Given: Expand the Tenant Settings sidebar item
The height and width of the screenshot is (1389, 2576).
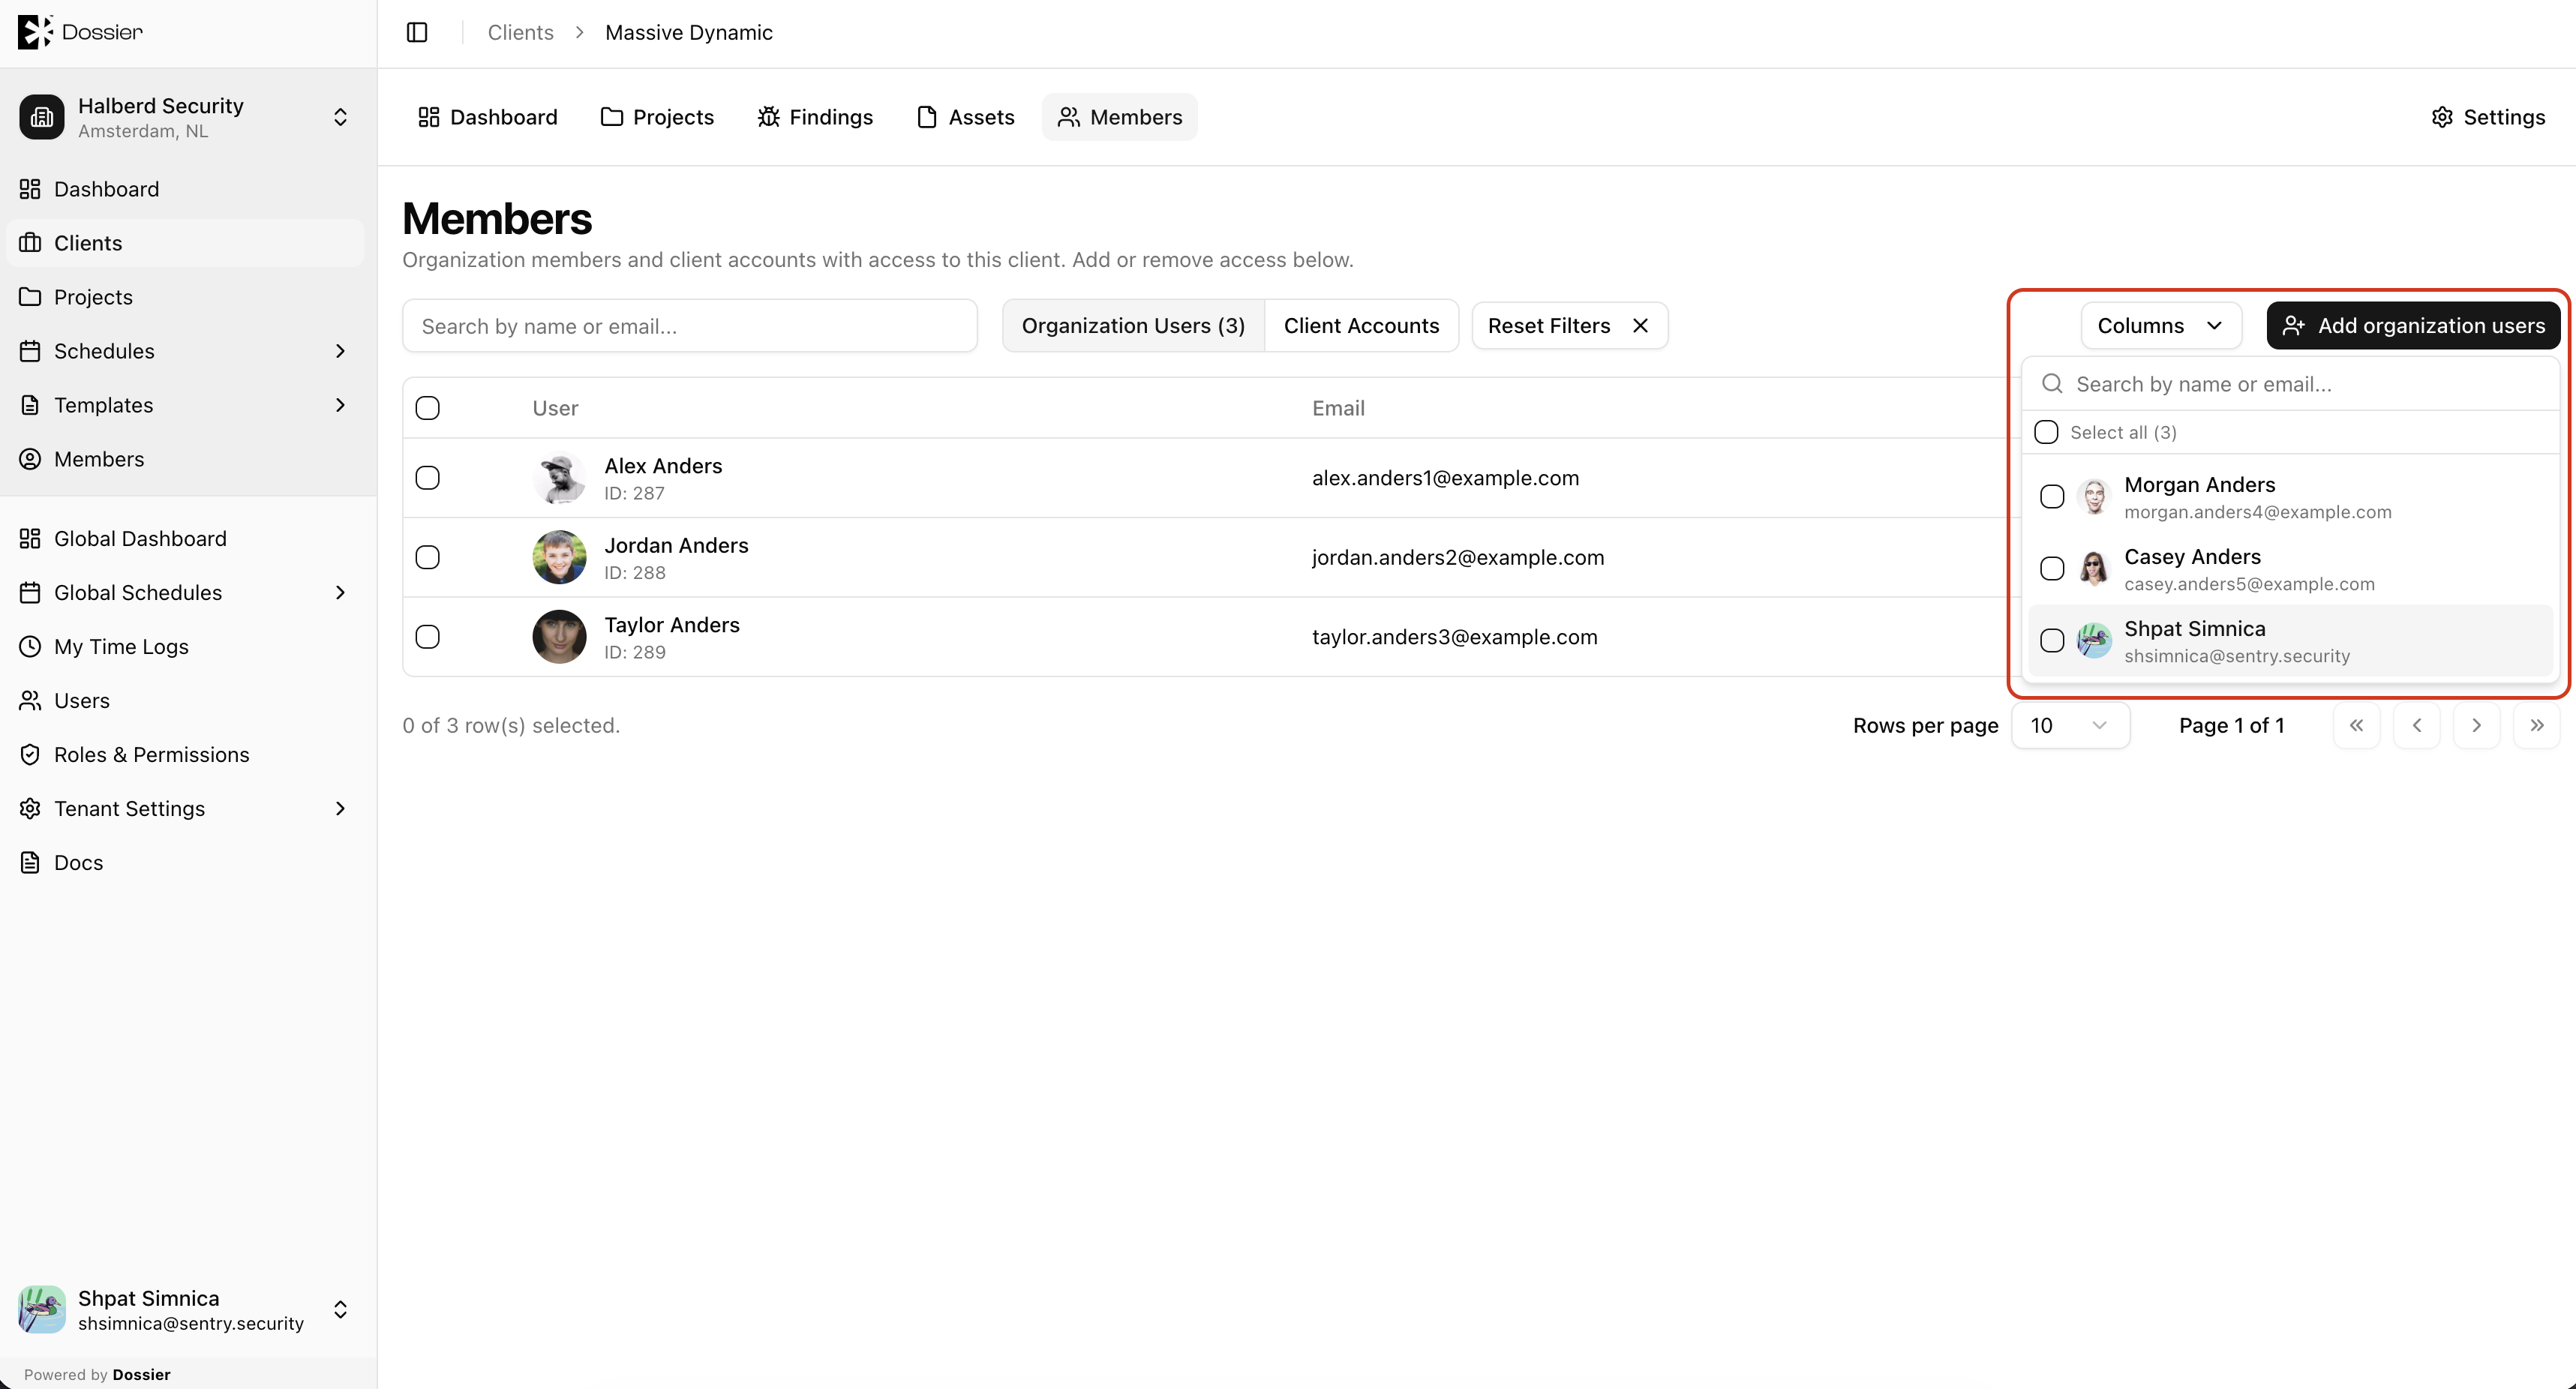Looking at the screenshot, I should click(x=340, y=808).
